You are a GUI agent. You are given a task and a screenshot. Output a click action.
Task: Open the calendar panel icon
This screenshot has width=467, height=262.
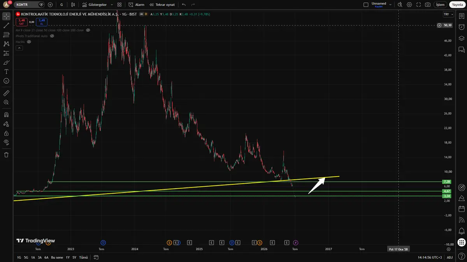(x=462, y=209)
